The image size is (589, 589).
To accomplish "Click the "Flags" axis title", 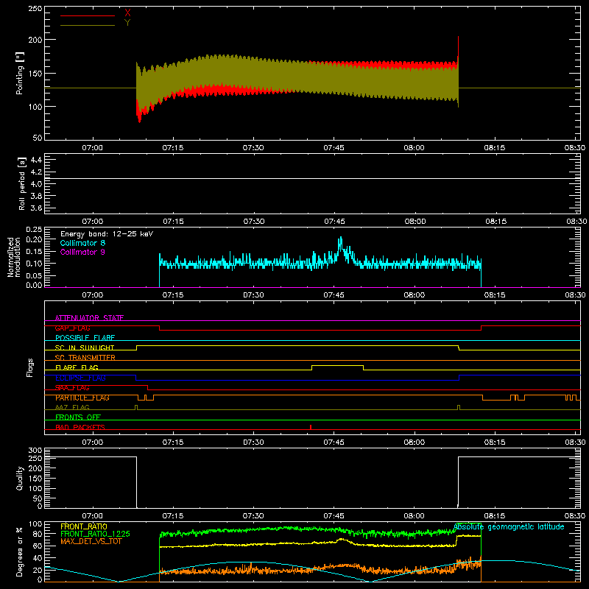I will pos(29,367).
